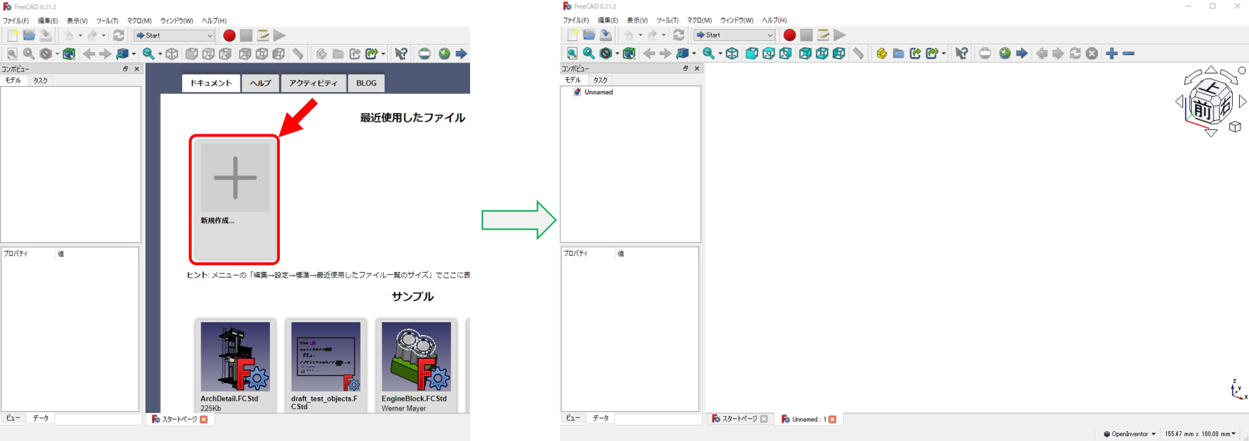Switch to the アクティビティ tab on start page
The image size is (1249, 441).
(x=313, y=83)
